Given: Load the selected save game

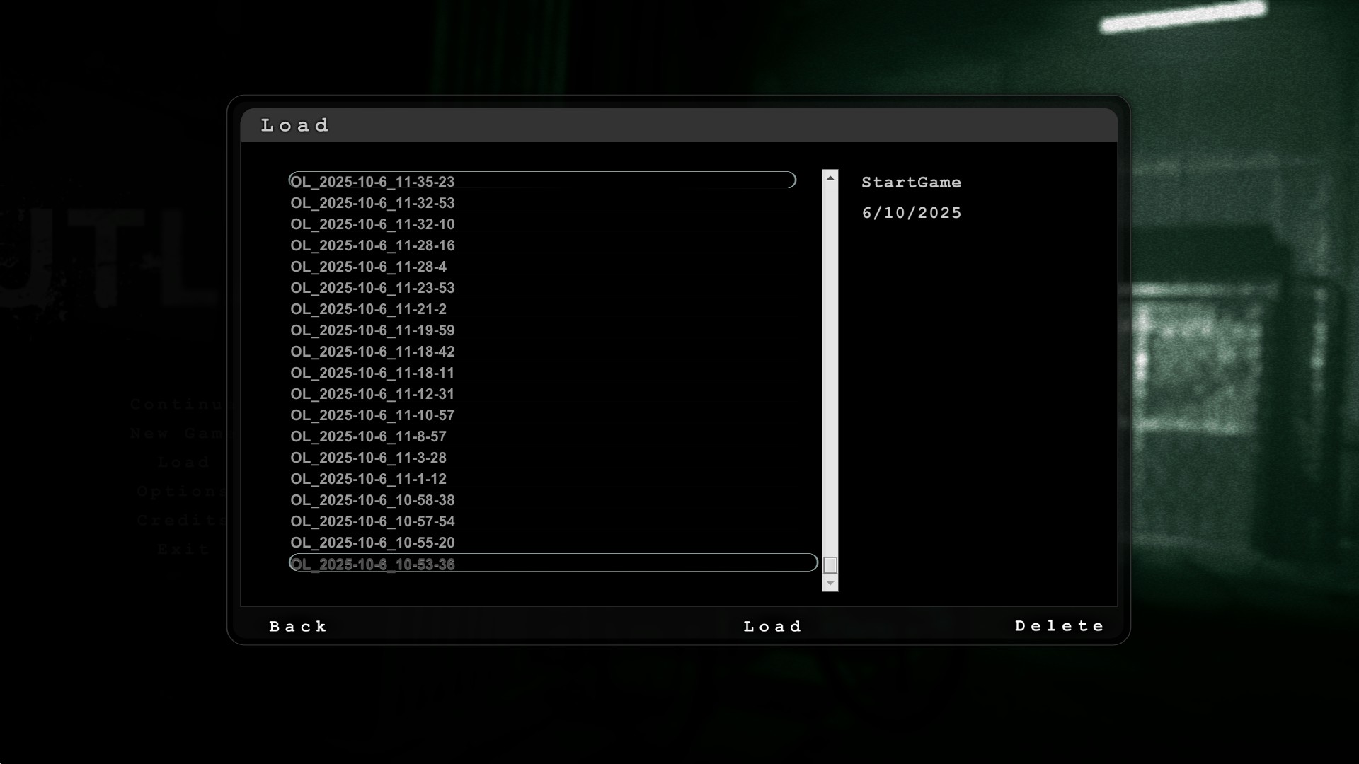Looking at the screenshot, I should pos(772,627).
